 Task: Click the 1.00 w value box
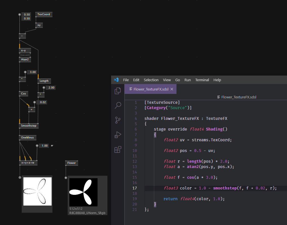click(44, 146)
